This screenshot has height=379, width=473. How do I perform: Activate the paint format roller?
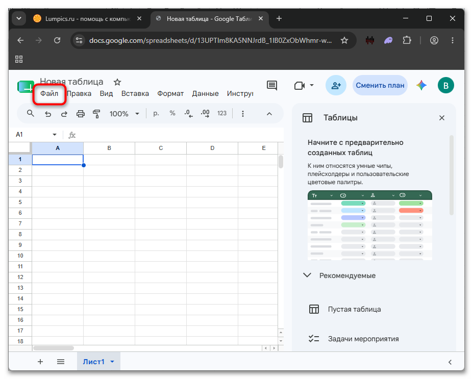(x=96, y=114)
